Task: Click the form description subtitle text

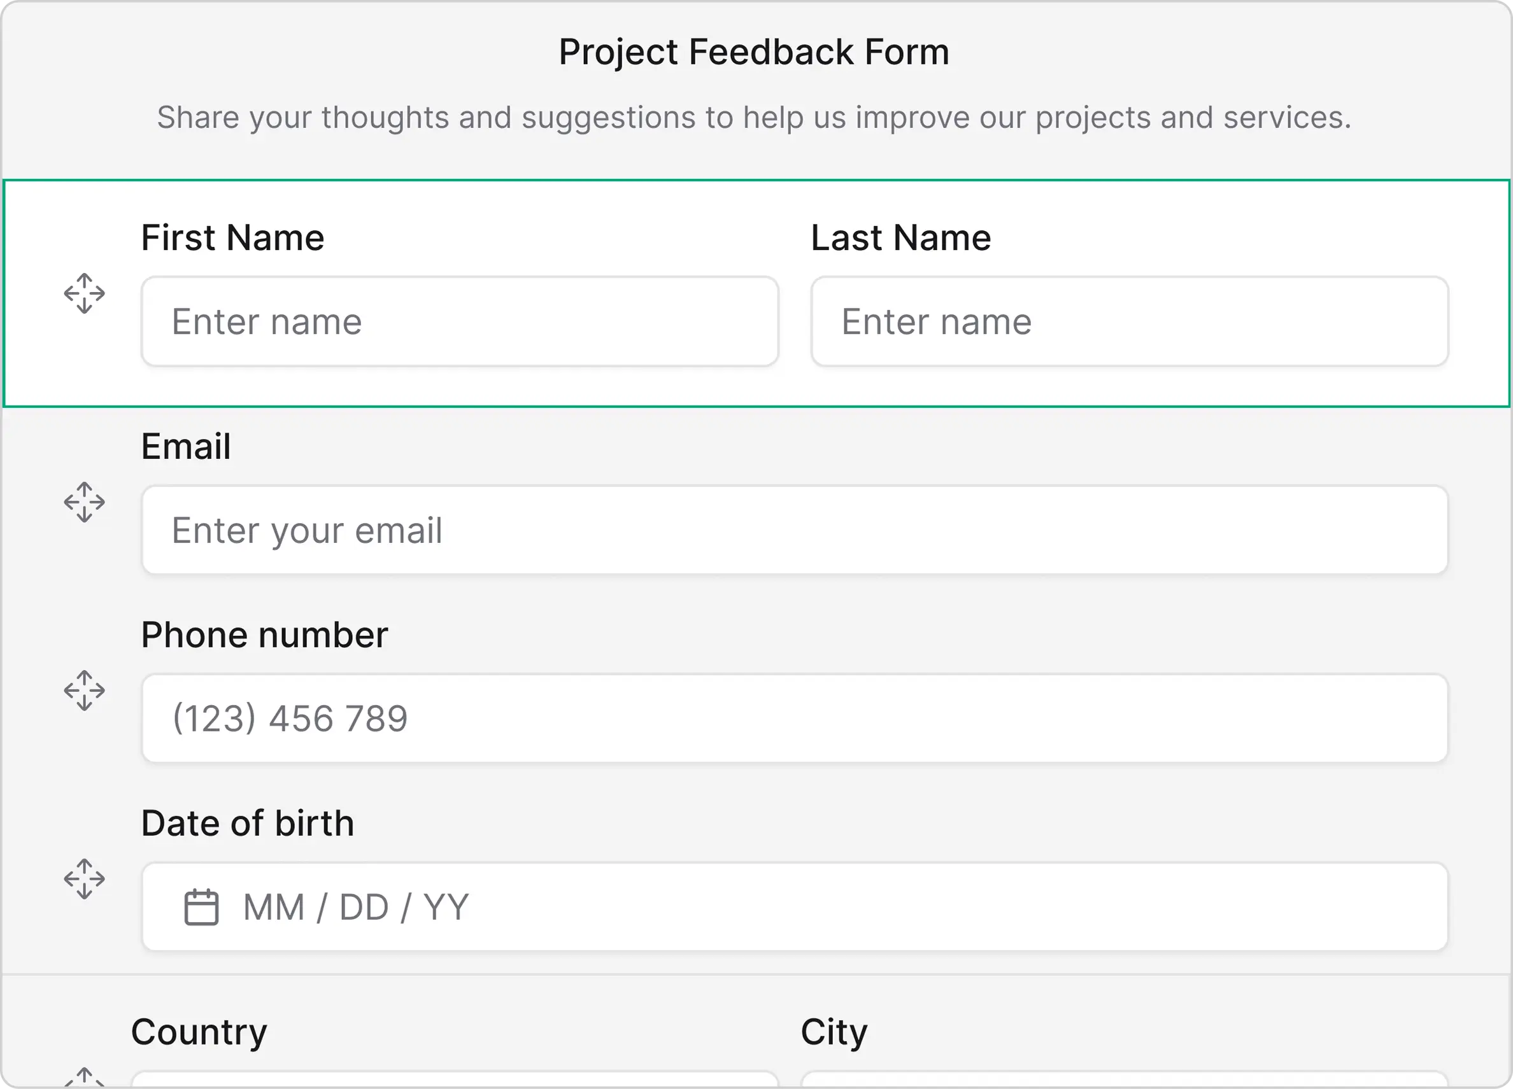Action: (x=754, y=117)
